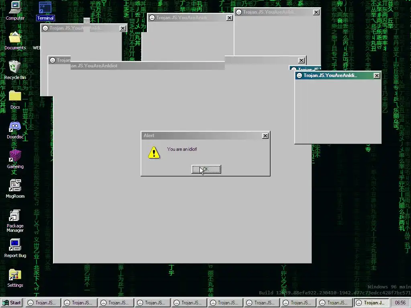
Task: Click the "You are an idiot!" message text
Action: click(182, 149)
